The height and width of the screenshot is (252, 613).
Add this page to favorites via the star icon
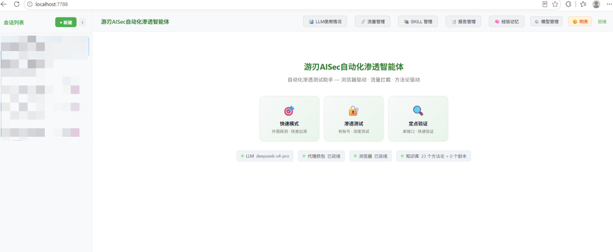coord(555,4)
